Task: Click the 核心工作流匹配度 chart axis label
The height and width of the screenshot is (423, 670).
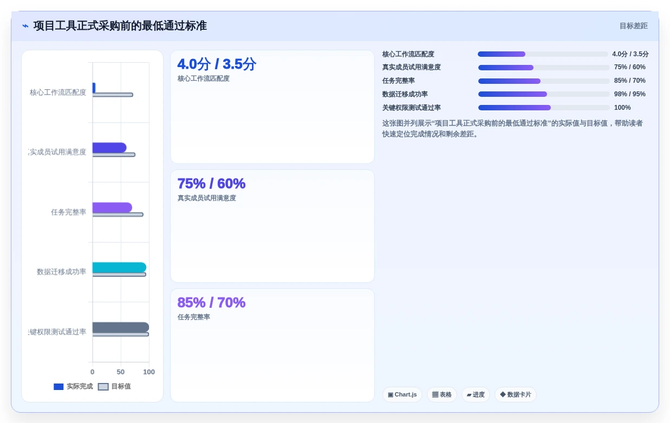Action: pos(58,92)
